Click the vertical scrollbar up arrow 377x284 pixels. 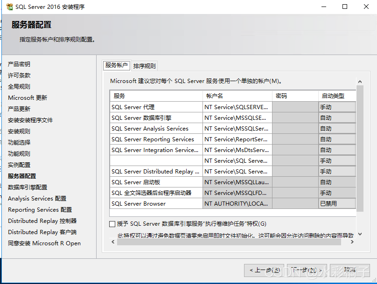click(x=360, y=82)
